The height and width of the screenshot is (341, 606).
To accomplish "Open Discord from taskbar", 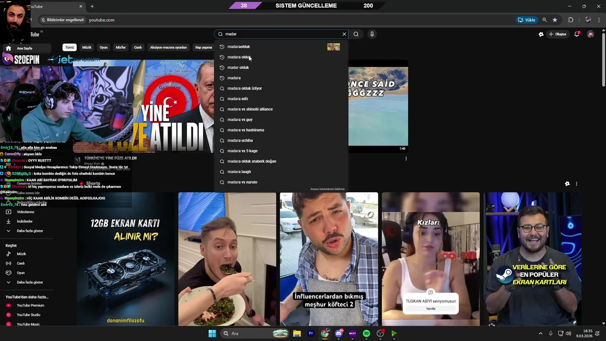I will click(x=339, y=333).
